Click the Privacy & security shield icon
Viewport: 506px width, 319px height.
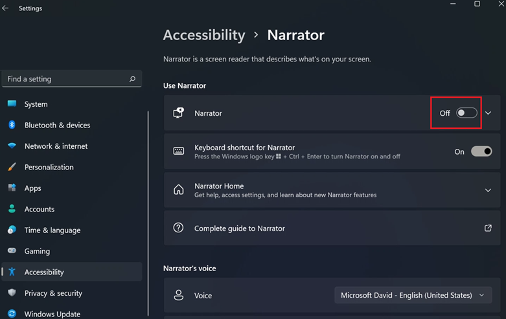12,293
